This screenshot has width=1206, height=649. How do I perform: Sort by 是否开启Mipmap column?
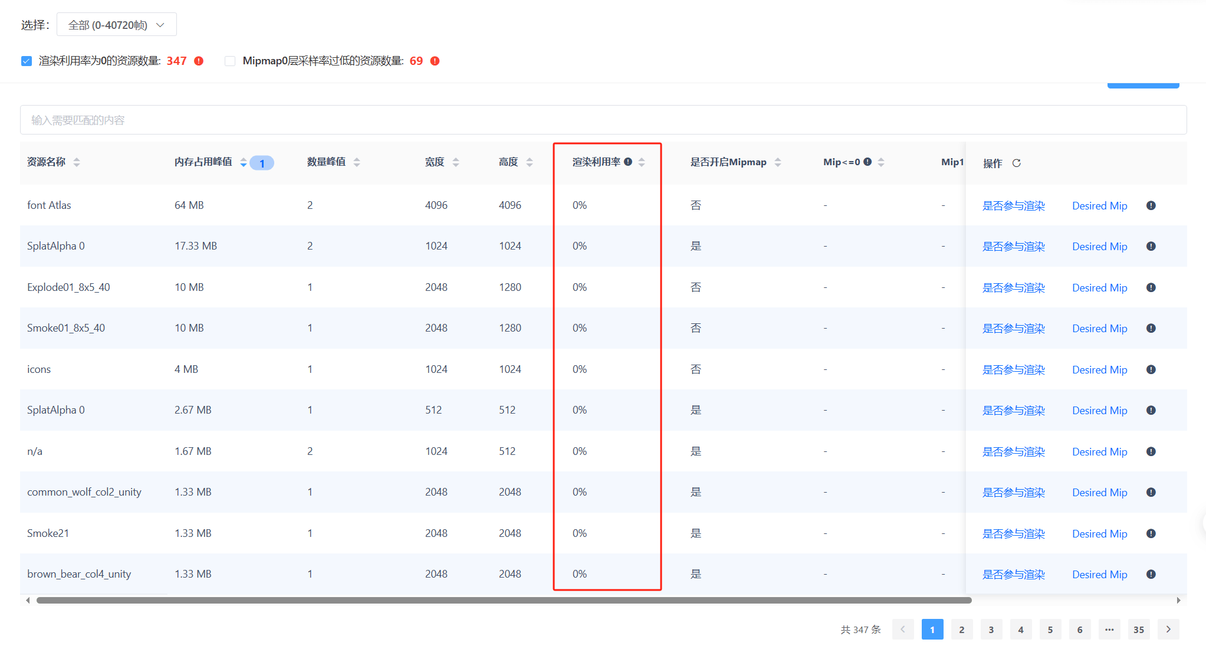click(x=778, y=162)
